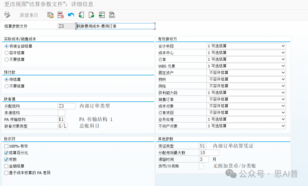Click the display/change toggle glasses-pencil icon
The image size is (308, 186).
pyautogui.click(x=7, y=15)
